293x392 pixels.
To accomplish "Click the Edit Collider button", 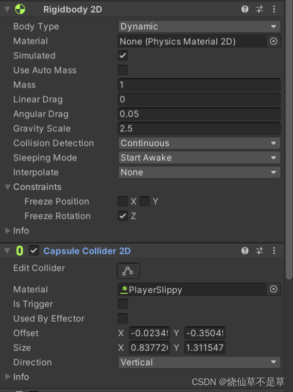I will click(x=128, y=270).
